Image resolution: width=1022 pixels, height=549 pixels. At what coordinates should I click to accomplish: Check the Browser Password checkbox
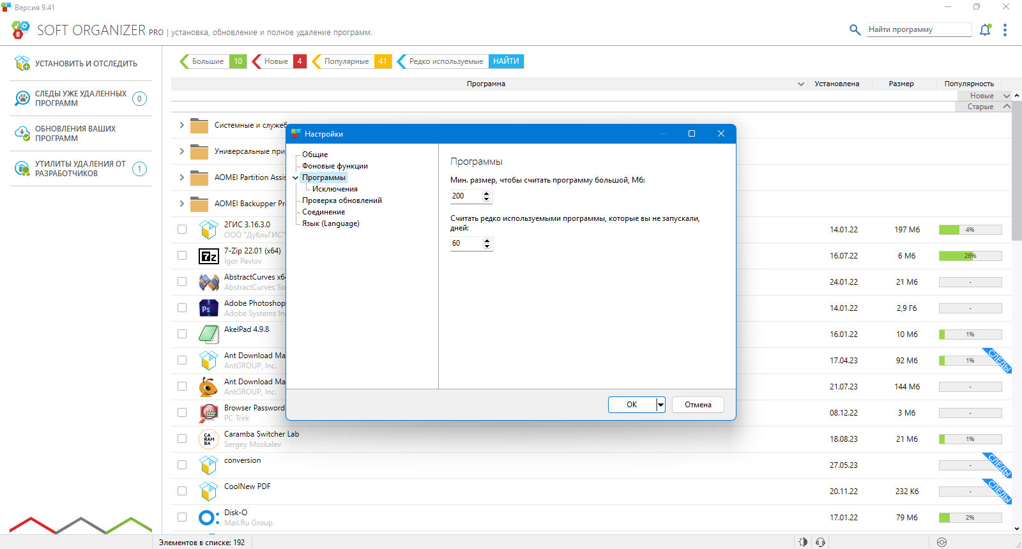(182, 412)
